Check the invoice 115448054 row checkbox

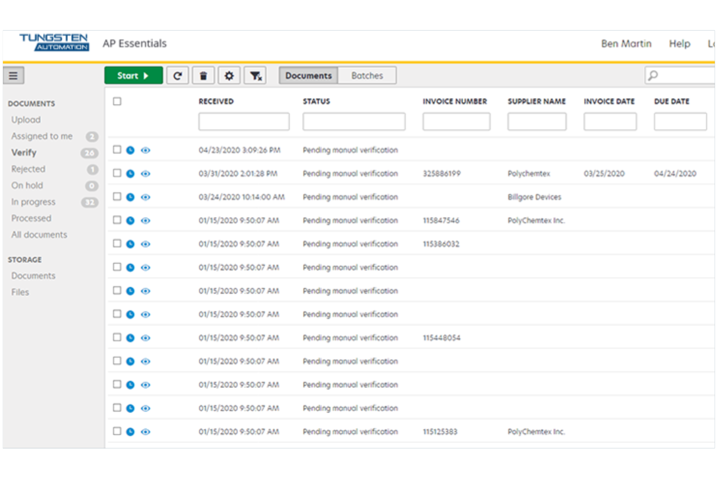click(117, 337)
